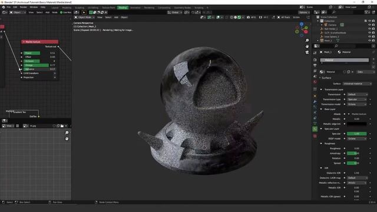
Task: Toggle eye visibility for Ball Holder_1
Action: coord(369,29)
